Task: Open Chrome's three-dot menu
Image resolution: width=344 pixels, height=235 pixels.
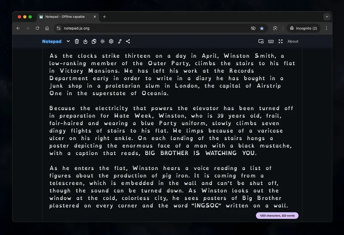Action: coord(326,28)
